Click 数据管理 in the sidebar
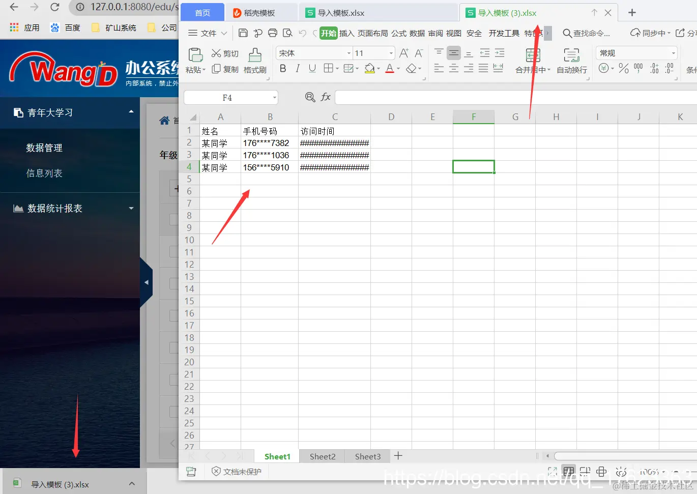Screen dimensions: 697x494 point(44,148)
